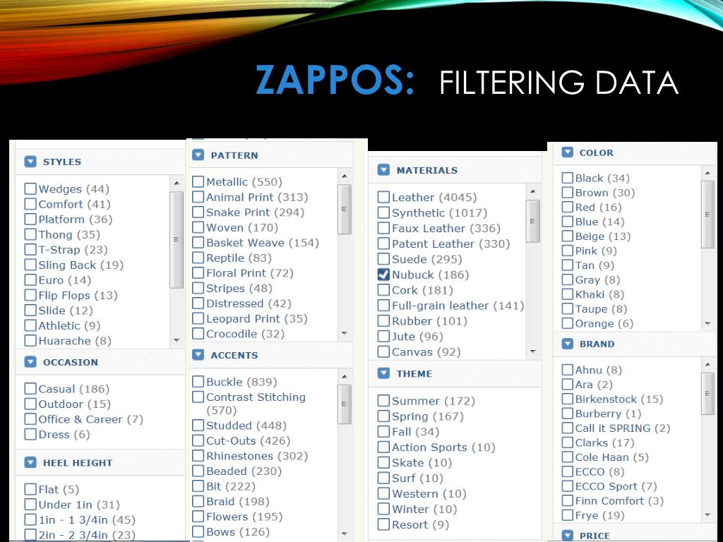Click the Call it SPRING link
Viewport: 723px width, 542px height.
click(x=623, y=428)
